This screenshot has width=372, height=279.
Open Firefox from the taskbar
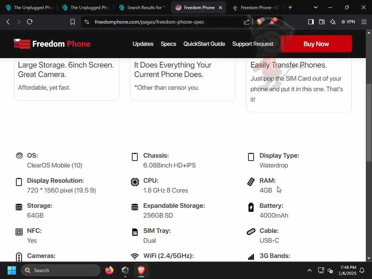click(x=109, y=270)
